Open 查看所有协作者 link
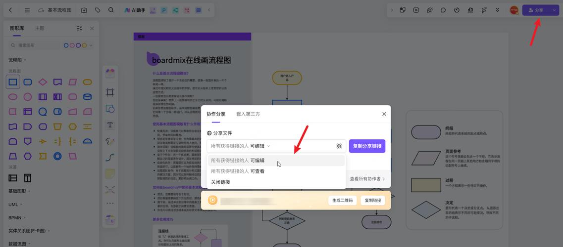563x247 pixels. pos(367,179)
